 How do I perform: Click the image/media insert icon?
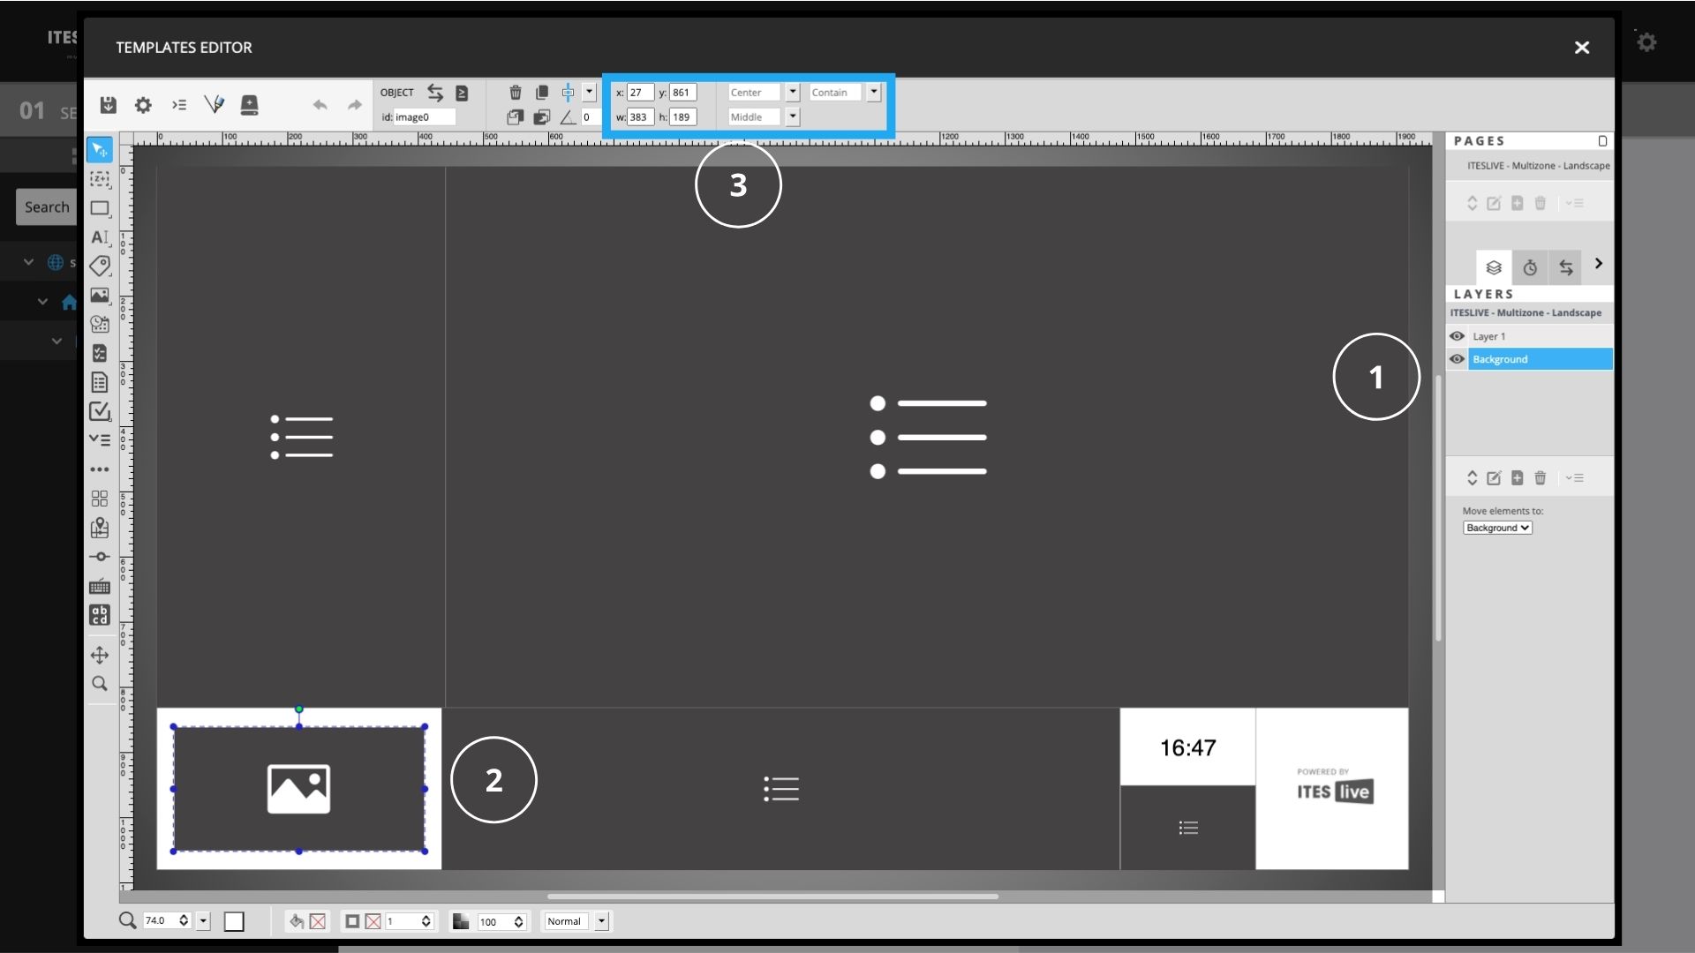click(99, 296)
